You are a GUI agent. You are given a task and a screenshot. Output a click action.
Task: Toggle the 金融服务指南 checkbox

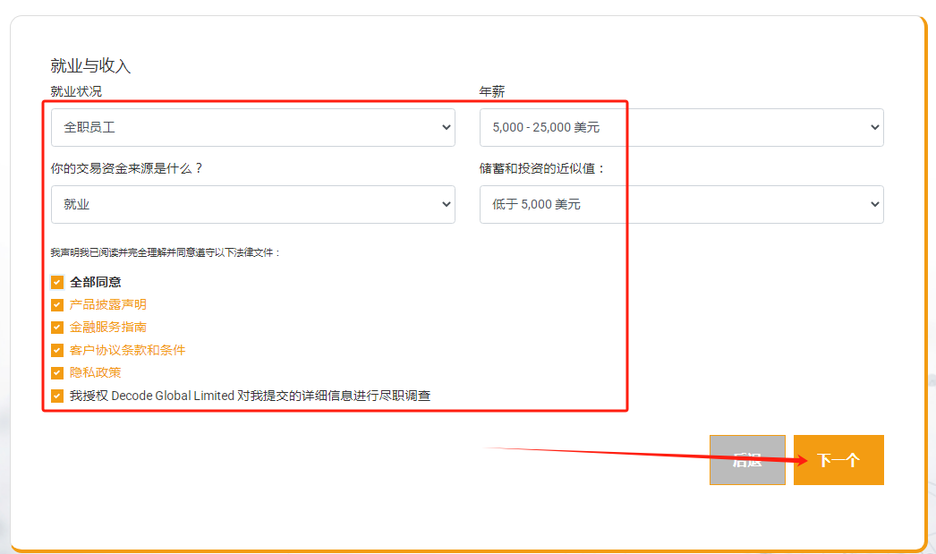pos(57,328)
